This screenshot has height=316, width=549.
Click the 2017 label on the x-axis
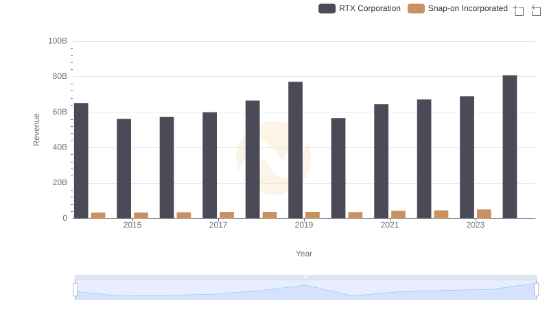pos(218,225)
